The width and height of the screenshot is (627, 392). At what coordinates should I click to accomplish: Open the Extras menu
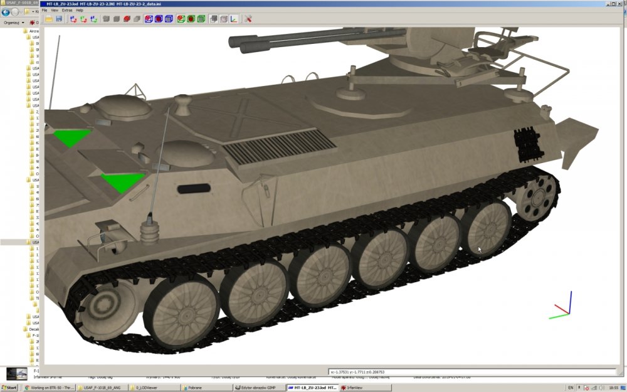click(67, 10)
